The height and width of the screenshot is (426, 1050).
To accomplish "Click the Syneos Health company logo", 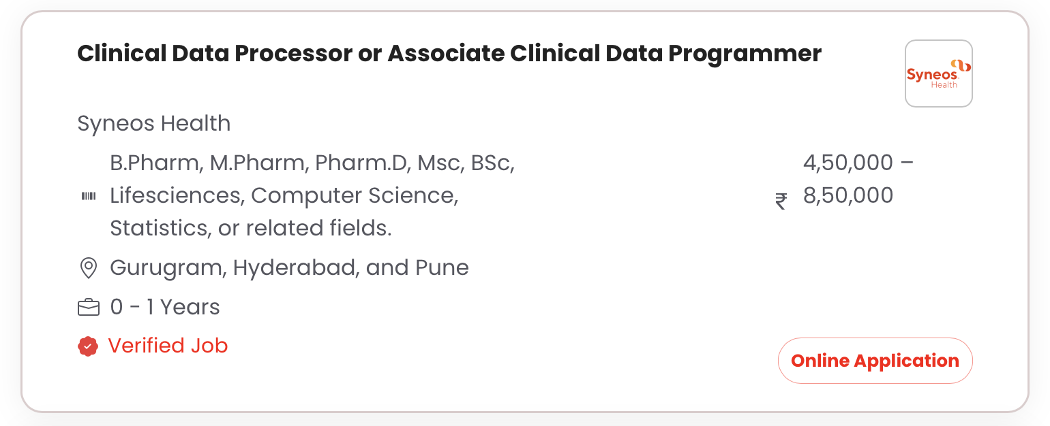I will (939, 73).
